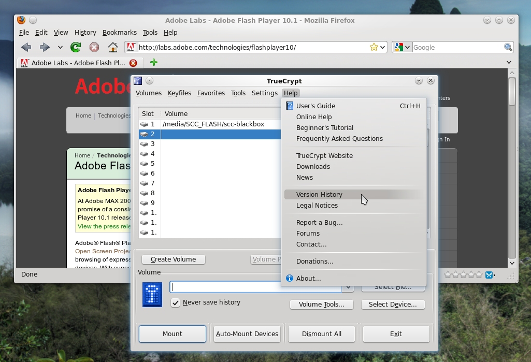The image size is (531, 362).
Task: Select slot 1 drive icon
Action: click(144, 124)
